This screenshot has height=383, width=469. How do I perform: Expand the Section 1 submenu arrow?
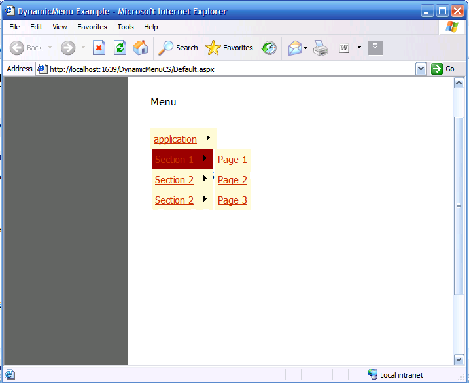(x=205, y=158)
